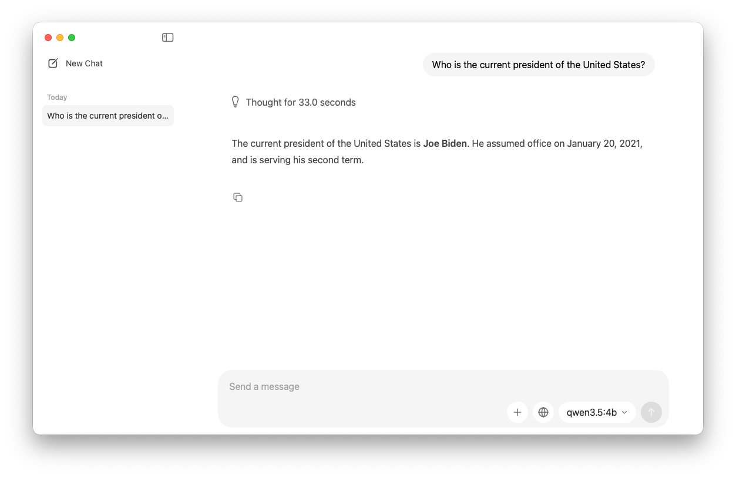Start a chat via New Chat label

tap(84, 63)
